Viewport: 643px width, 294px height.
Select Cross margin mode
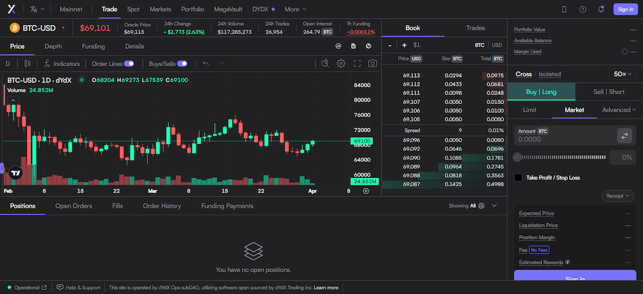[523, 74]
